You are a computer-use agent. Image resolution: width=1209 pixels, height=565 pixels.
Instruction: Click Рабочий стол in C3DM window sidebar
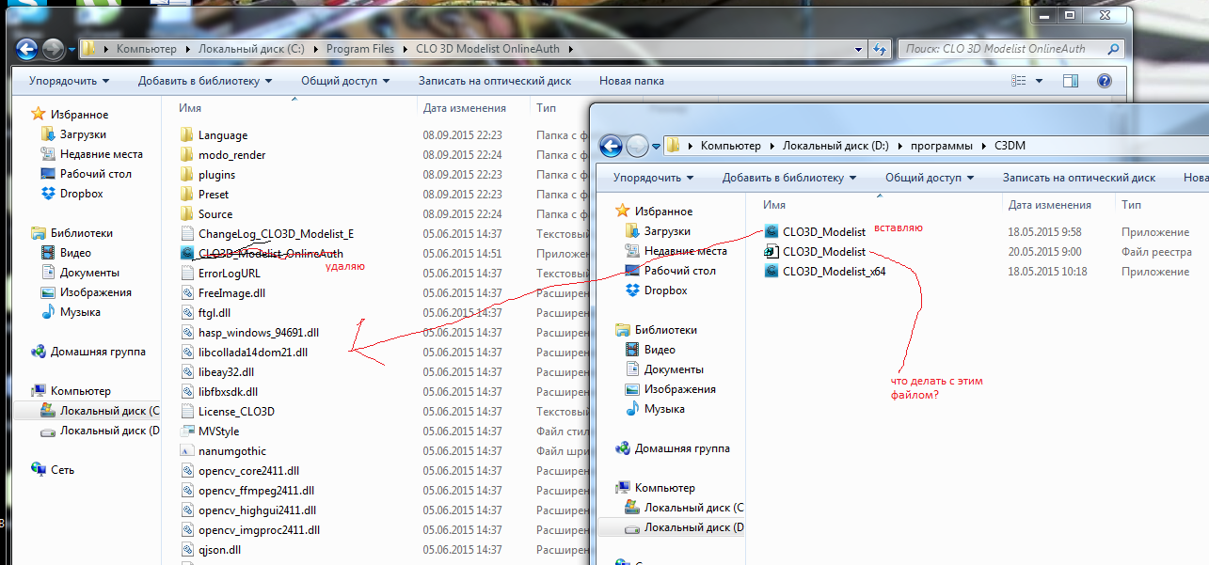(x=680, y=271)
